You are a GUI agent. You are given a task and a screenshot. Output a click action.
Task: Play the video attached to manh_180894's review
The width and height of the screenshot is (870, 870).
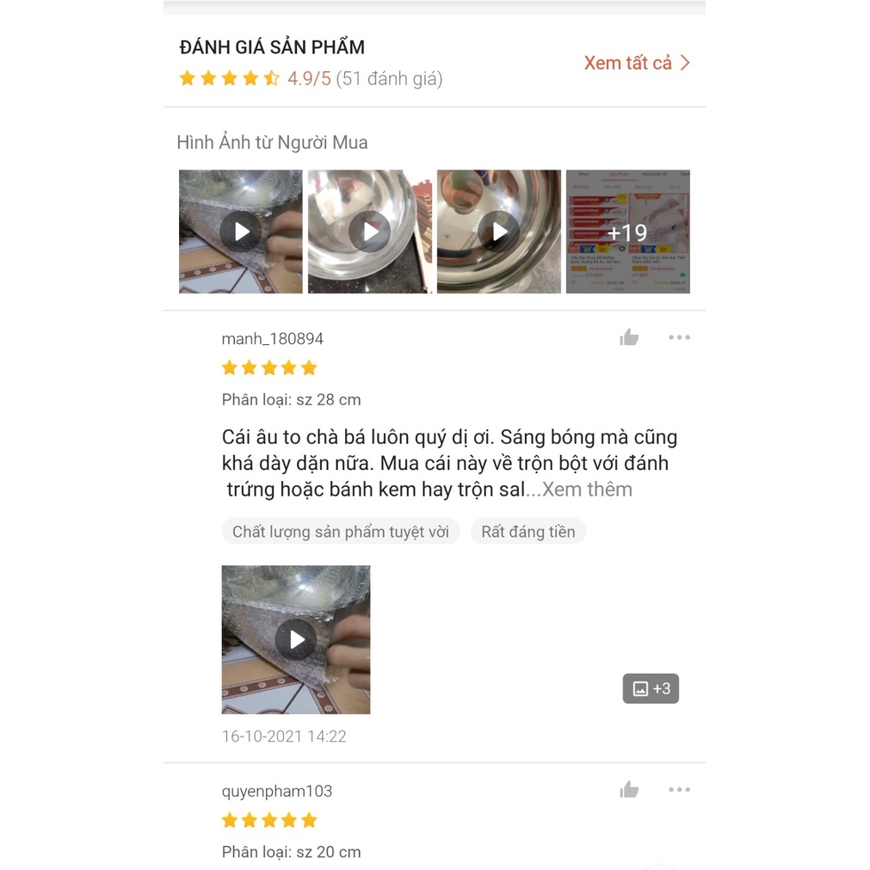296,639
